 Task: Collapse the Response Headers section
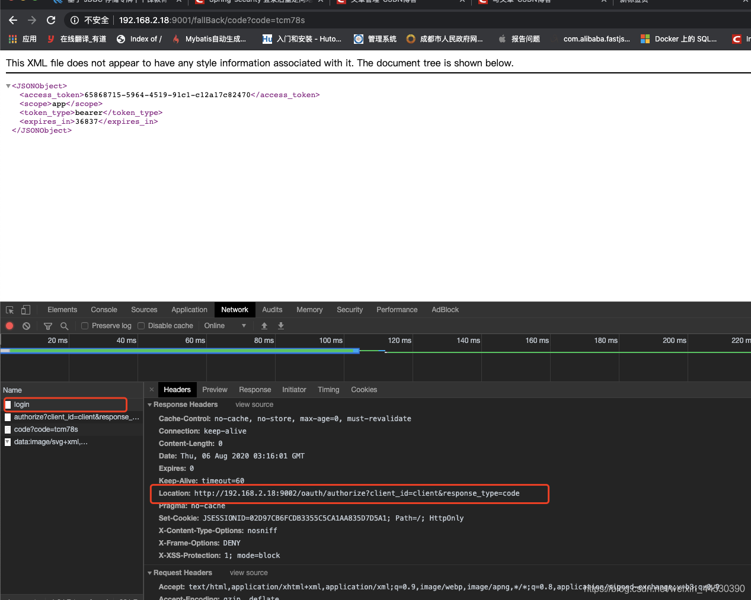(149, 405)
